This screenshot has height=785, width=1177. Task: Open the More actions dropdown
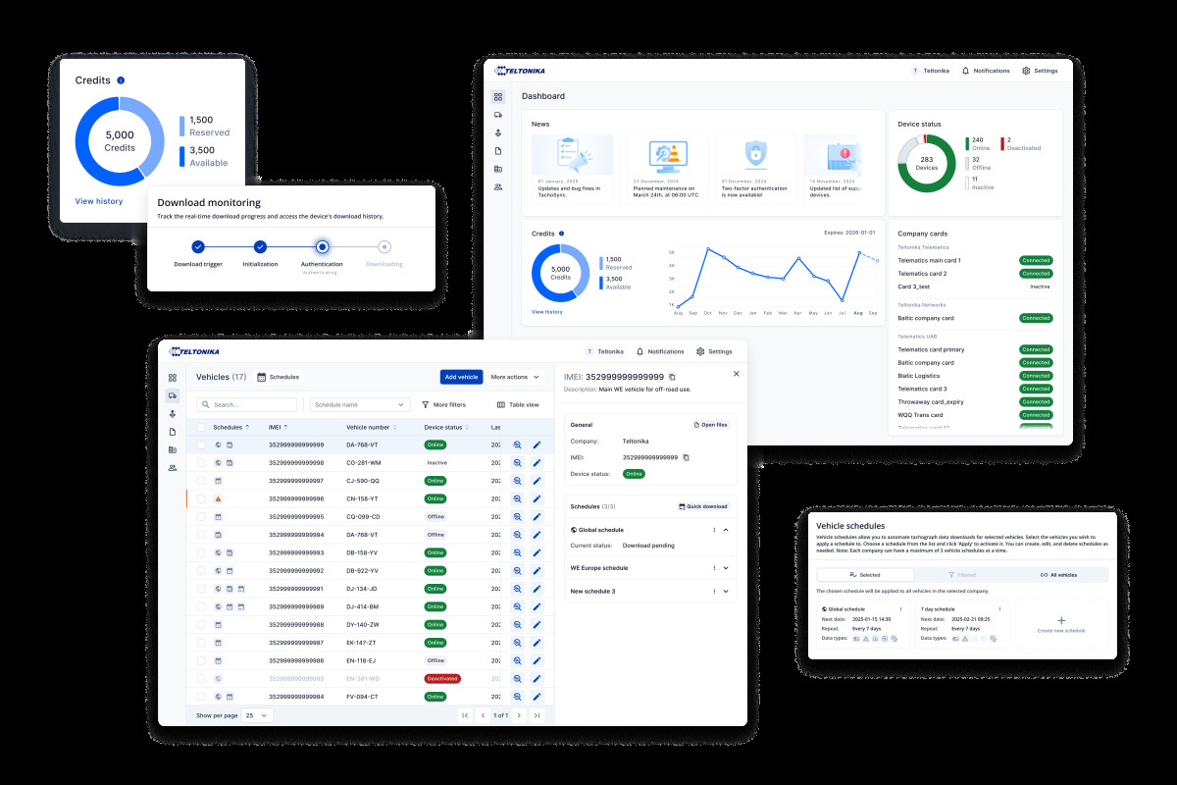click(515, 377)
